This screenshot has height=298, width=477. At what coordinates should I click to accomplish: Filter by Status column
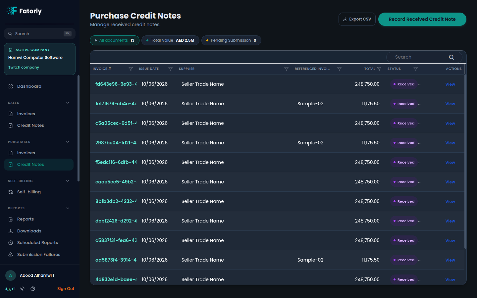[416, 69]
